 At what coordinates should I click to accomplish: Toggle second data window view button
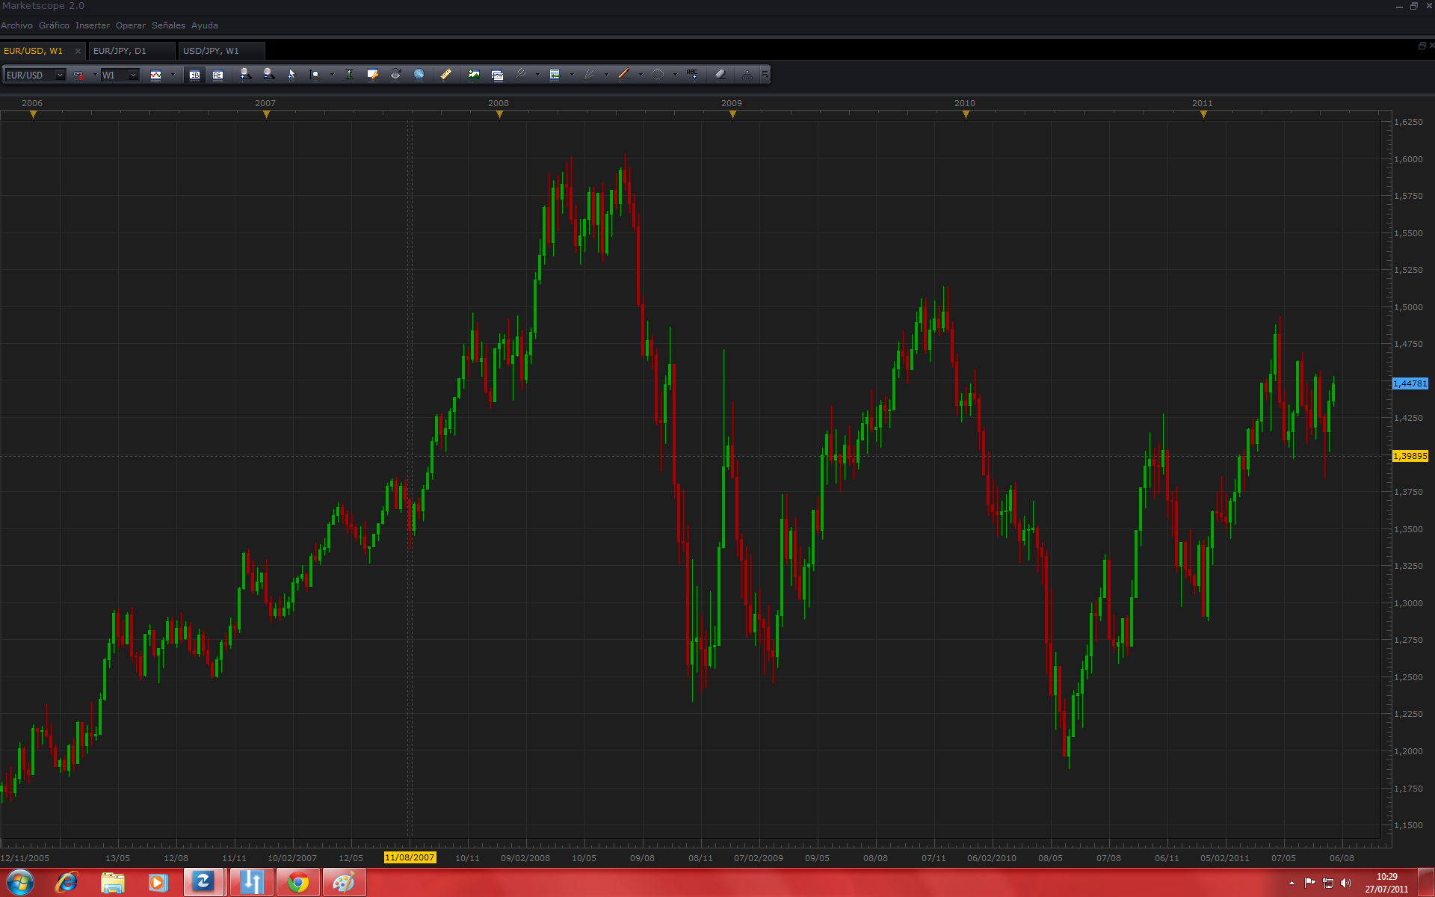(217, 75)
